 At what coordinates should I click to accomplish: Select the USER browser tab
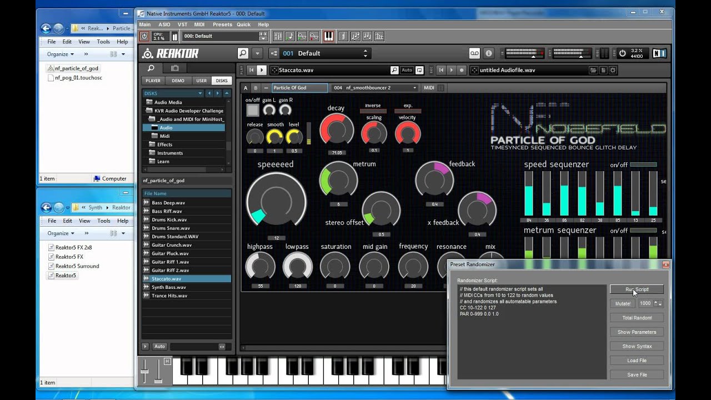[201, 81]
